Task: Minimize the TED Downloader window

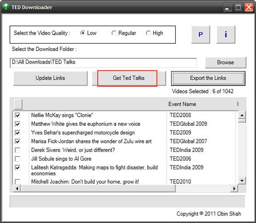Action: coord(227,7)
